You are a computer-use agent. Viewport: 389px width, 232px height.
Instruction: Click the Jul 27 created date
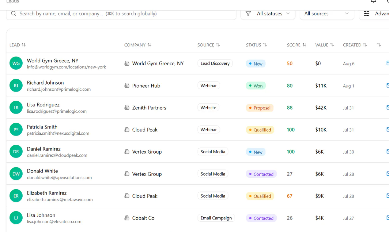349,218
